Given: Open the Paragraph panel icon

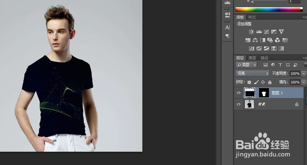Looking at the screenshot, I should coord(227,36).
